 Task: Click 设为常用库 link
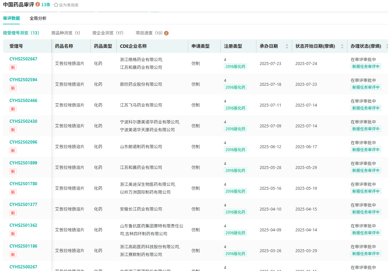tap(69, 5)
